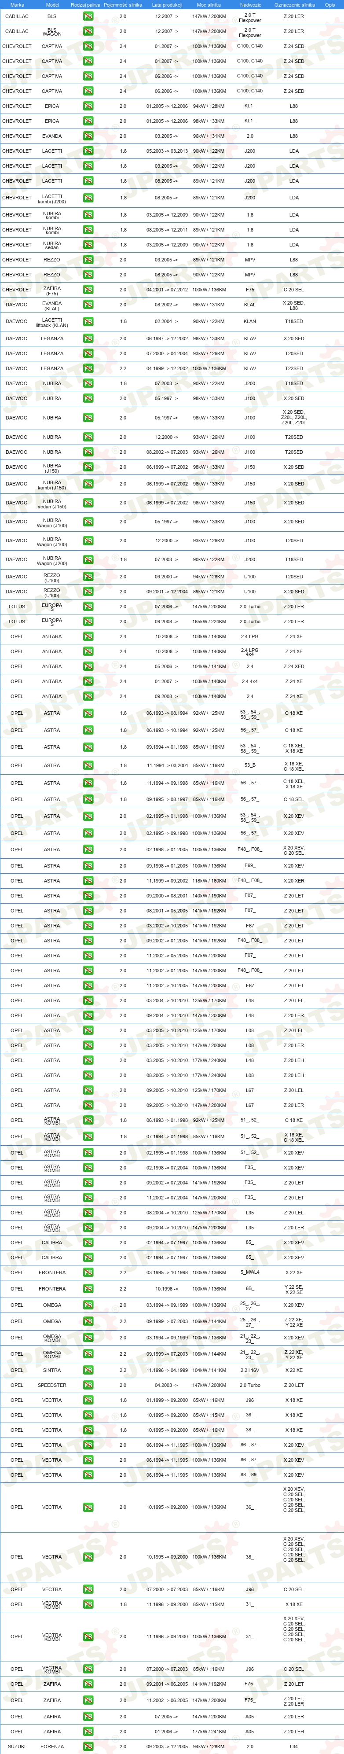Click the 'SUZUKI' brand cell
The image size is (344, 1754).
[x=17, y=1747]
